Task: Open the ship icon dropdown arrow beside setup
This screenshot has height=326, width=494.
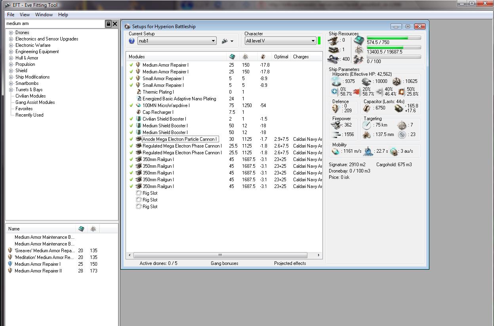Action: tap(232, 41)
